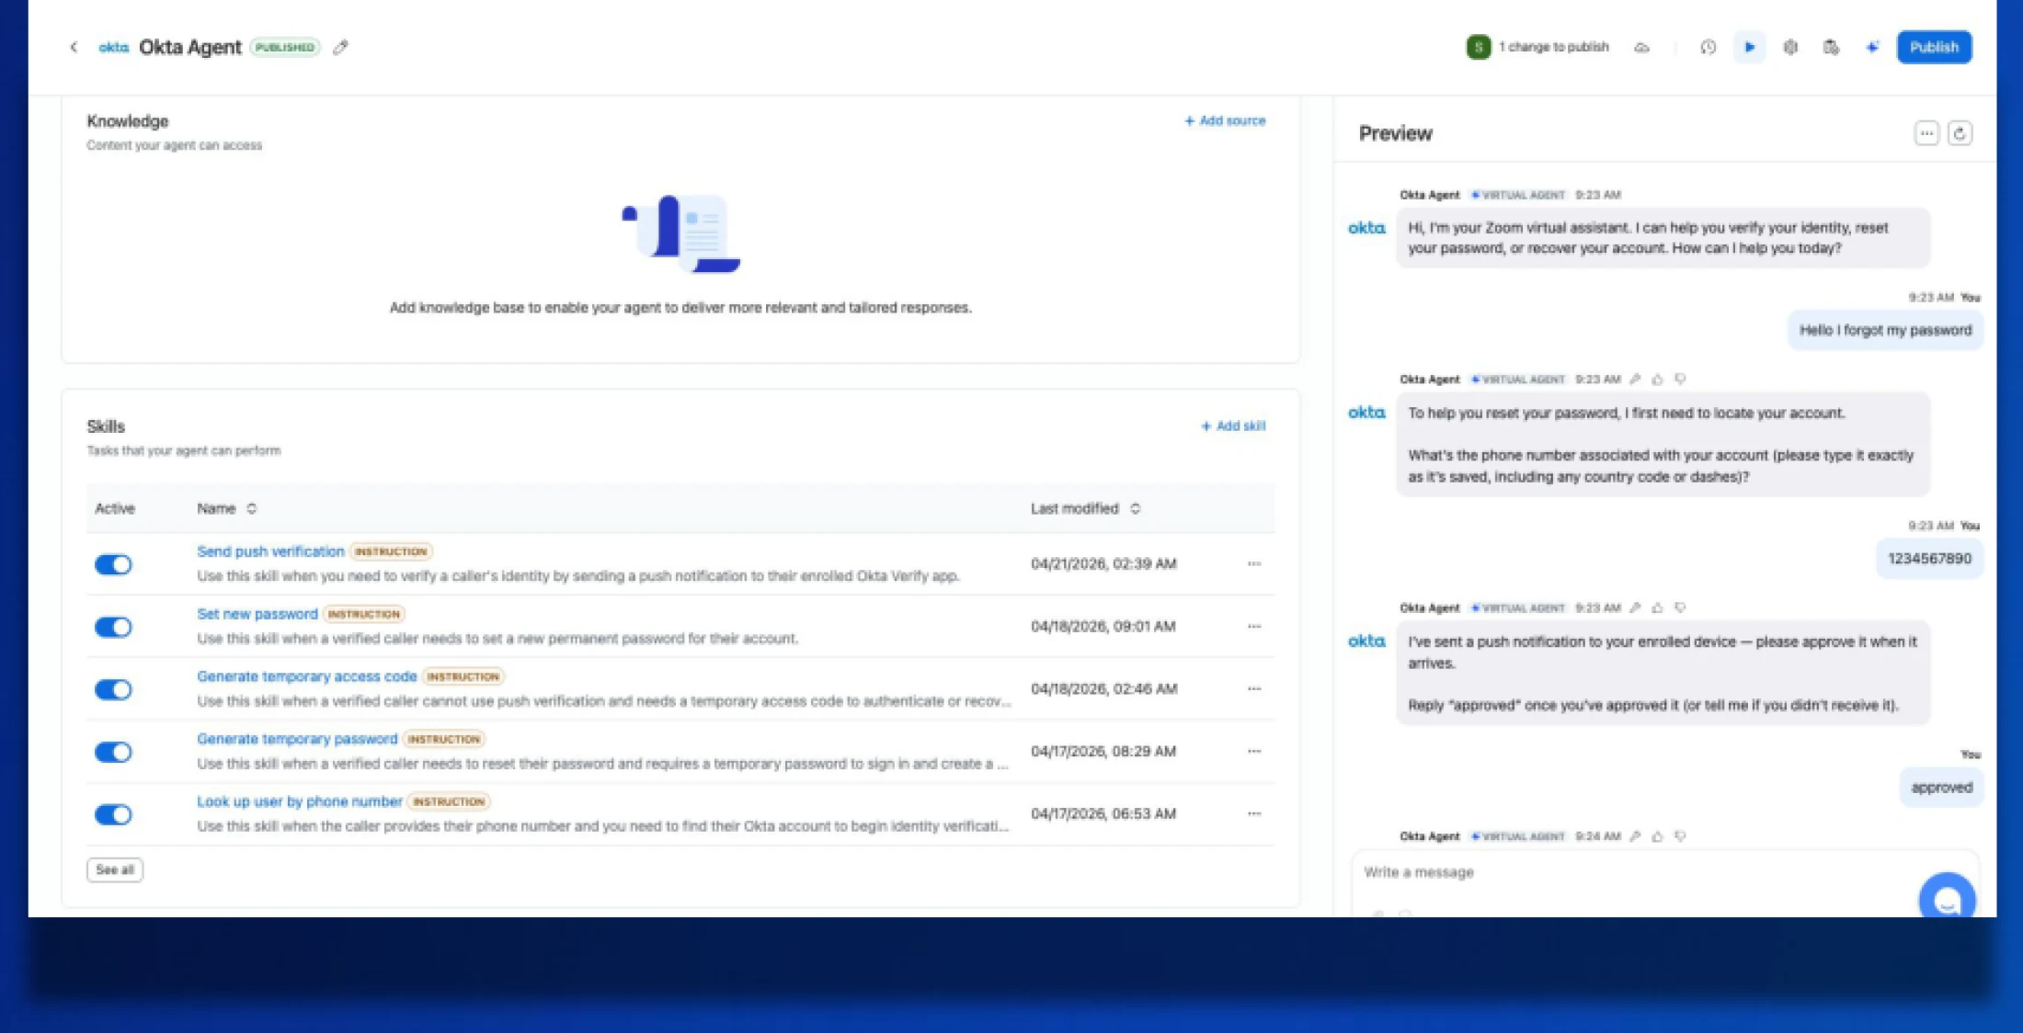This screenshot has width=2023, height=1033.
Task: Click the clipboard test icon in top toolbar
Action: 1830,47
